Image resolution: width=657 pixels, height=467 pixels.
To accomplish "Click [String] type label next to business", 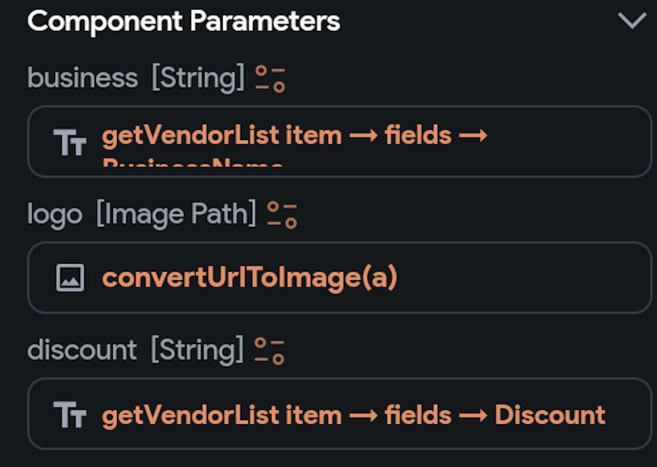I will [x=198, y=78].
